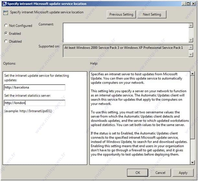
Task: Click the example http://IntranetUpd01 text
Action: [x=28, y=111]
